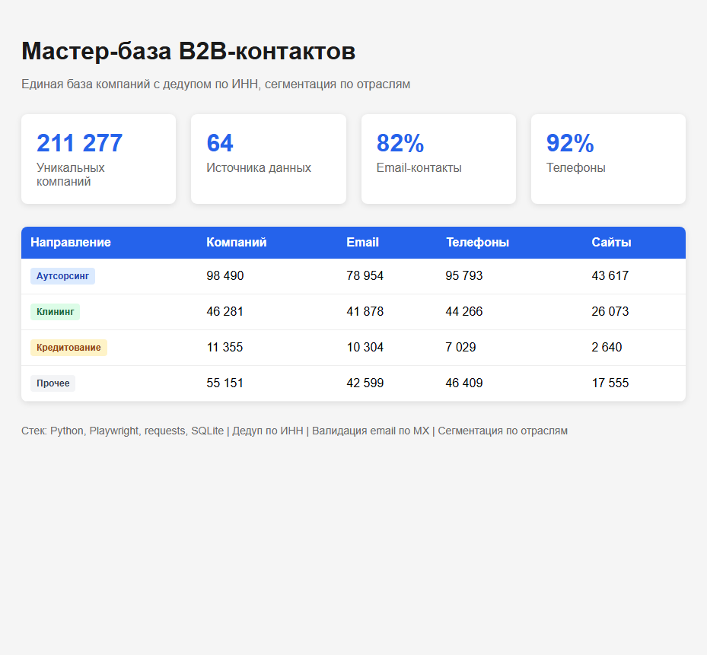This screenshot has height=655, width=707.
Task: Click the 82% value
Action: [x=400, y=143]
